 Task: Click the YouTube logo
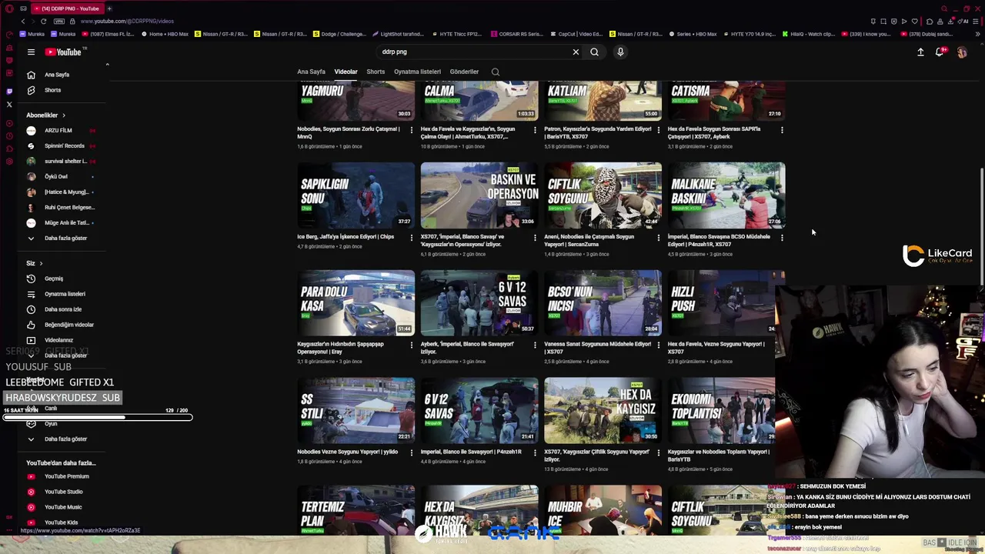63,52
